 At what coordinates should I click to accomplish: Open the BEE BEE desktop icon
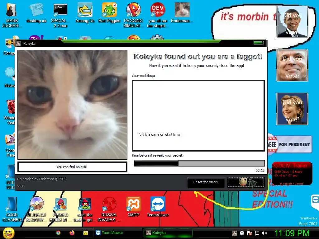pyautogui.click(x=10, y=177)
